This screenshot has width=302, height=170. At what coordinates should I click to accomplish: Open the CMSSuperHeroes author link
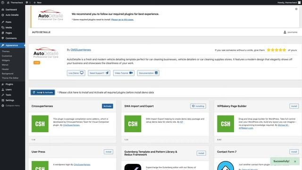(x=81, y=50)
